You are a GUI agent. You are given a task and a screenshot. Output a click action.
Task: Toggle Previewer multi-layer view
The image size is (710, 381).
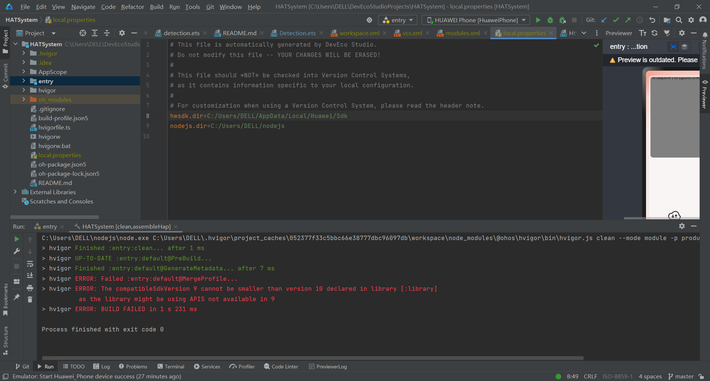684,47
